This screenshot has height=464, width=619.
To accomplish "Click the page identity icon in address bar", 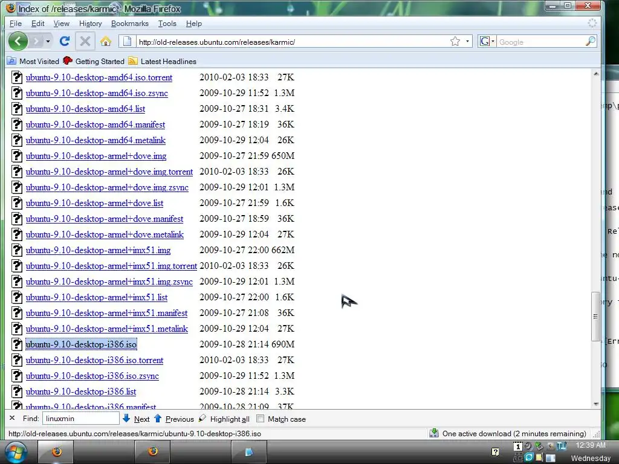I will [127, 41].
